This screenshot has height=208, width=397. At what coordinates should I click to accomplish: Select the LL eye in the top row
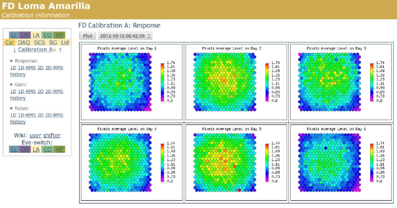point(14,35)
